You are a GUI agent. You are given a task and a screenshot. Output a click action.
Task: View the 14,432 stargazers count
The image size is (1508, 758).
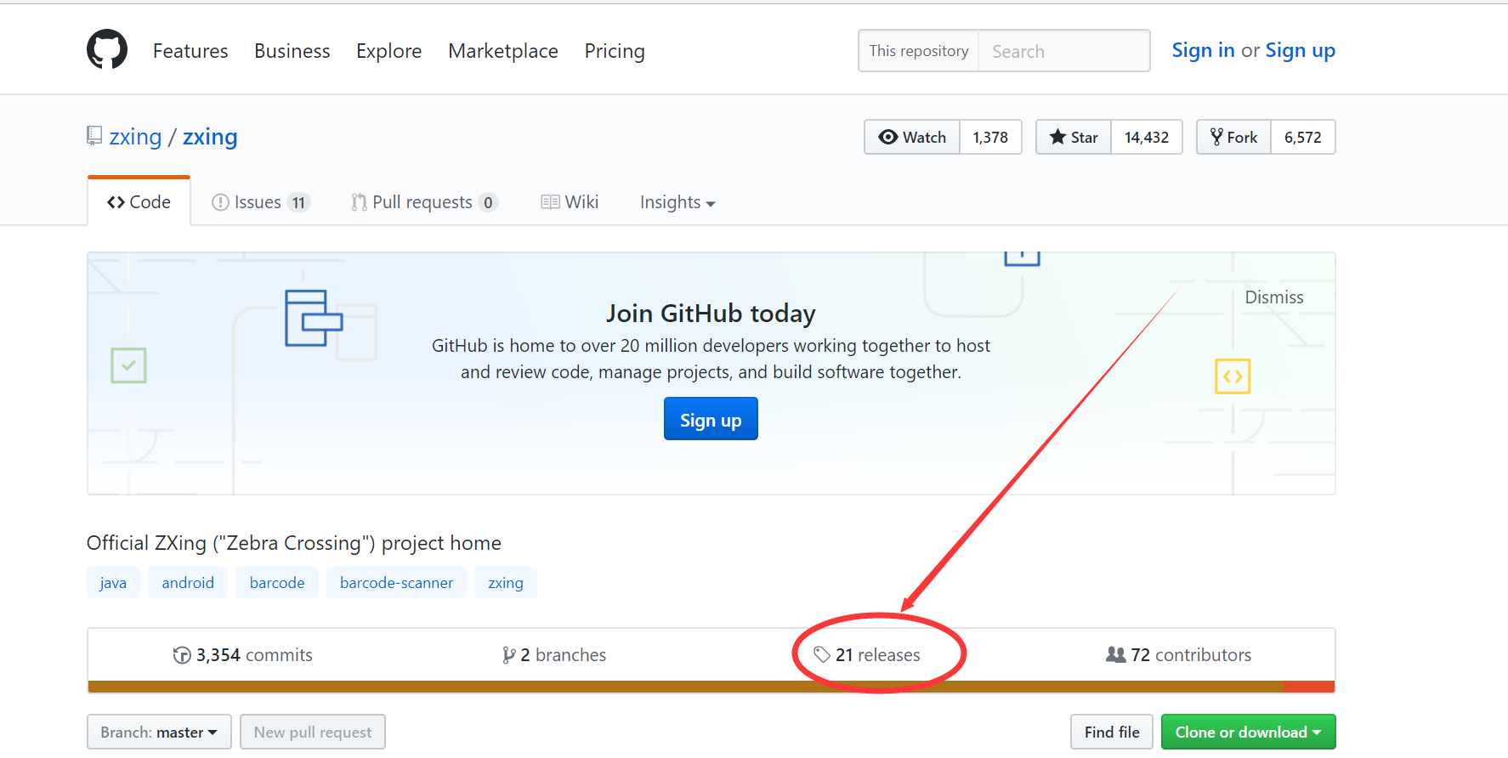click(x=1147, y=137)
